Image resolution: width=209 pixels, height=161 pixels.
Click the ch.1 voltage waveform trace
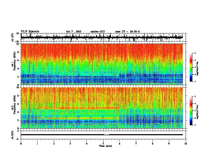tap(102, 37)
